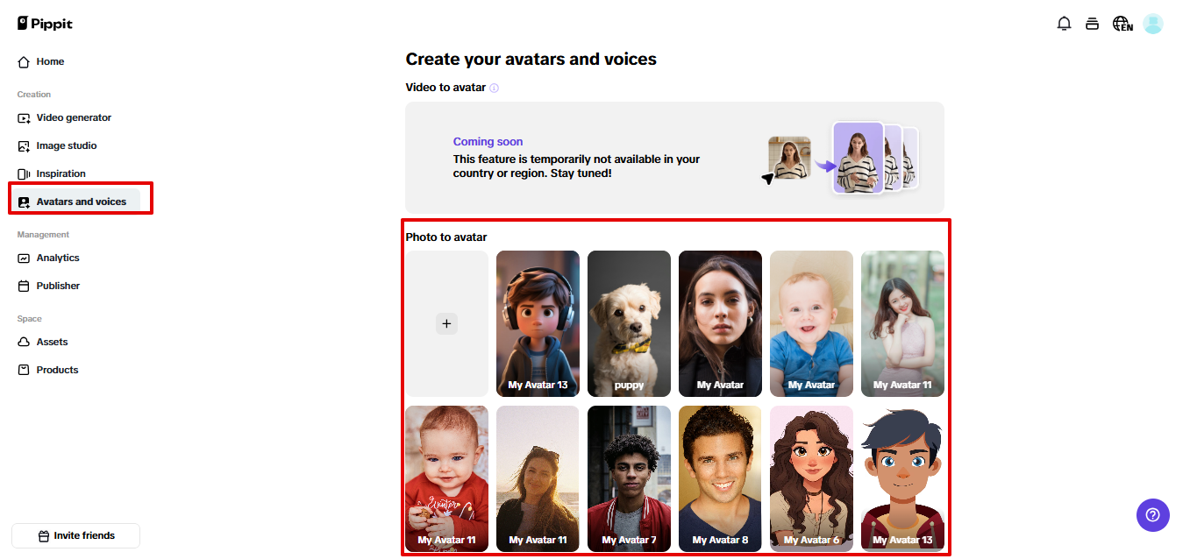The width and height of the screenshot is (1197, 559).
Task: Select the Image studio icon
Action: pos(23,145)
